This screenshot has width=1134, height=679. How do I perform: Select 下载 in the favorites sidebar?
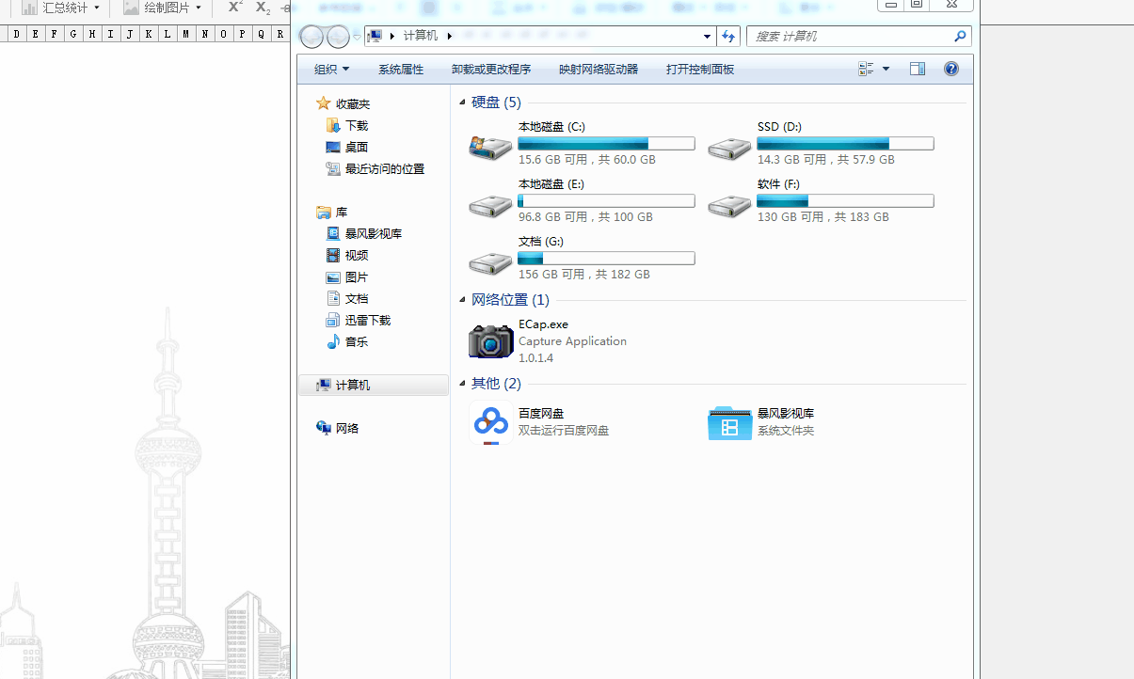[x=356, y=125]
